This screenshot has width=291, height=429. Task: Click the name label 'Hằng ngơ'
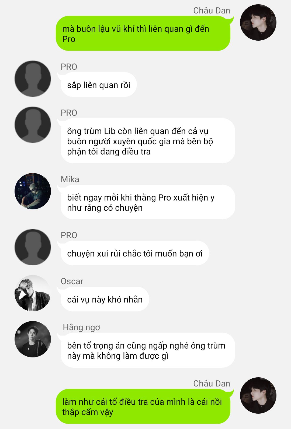pyautogui.click(x=81, y=327)
